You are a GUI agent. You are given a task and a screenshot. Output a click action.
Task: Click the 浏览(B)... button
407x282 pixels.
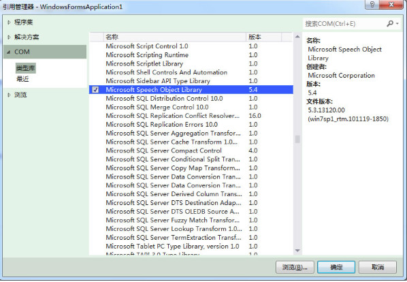click(x=295, y=267)
